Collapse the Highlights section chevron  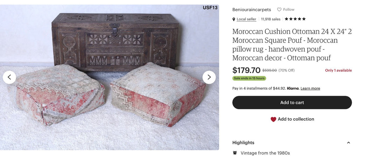tap(348, 143)
